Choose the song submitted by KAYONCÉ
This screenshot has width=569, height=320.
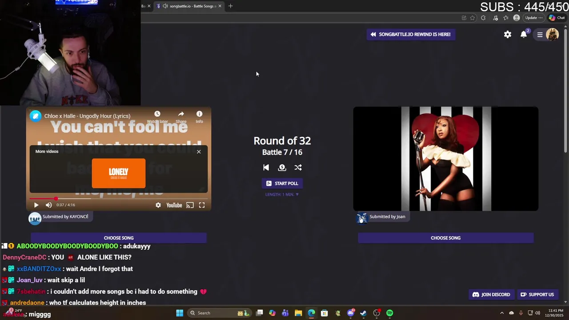tap(119, 238)
